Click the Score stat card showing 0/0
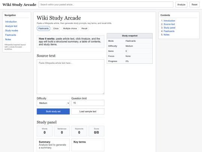The image size is (202, 152). pos(97,131)
